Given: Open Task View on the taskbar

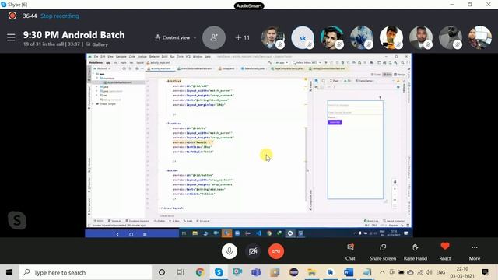Looking at the screenshot, I should tap(181, 272).
